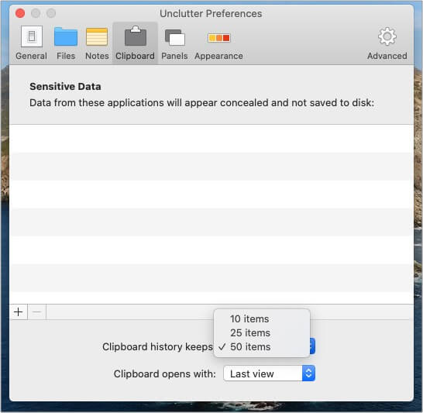Click the Sensitive Data heading
Viewport: 423px width, 413px height.
pyautogui.click(x=65, y=87)
